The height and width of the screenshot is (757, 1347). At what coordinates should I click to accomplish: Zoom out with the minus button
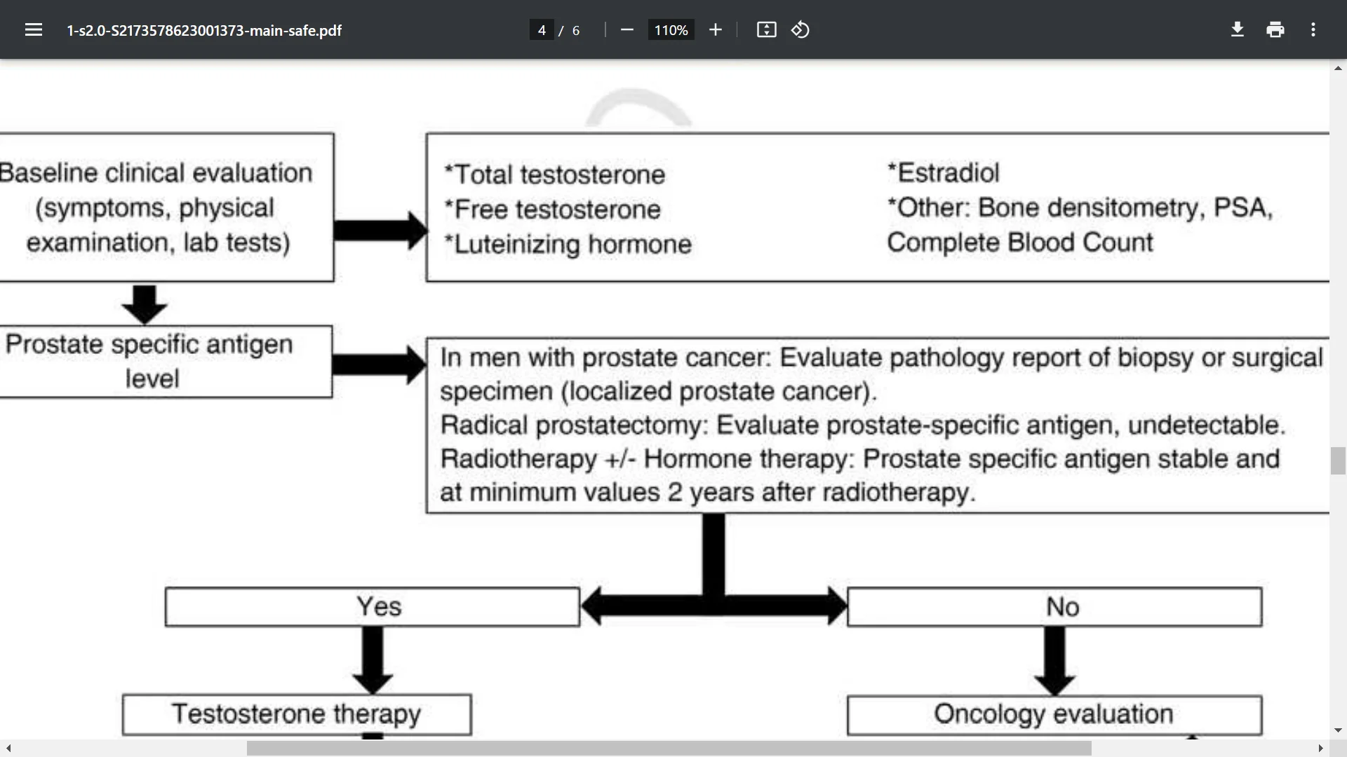tap(627, 30)
